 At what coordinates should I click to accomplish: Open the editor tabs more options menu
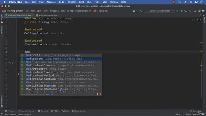(201, 15)
